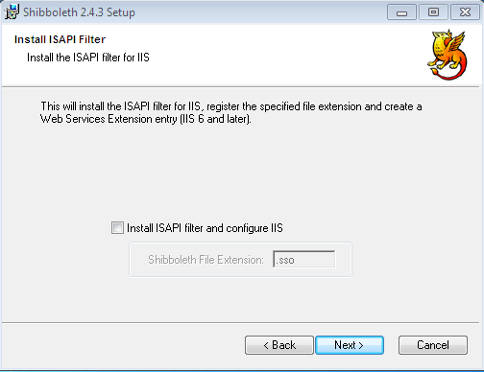Click the .sso file extension field
Viewport: 484px width, 372px height.
pyautogui.click(x=304, y=259)
